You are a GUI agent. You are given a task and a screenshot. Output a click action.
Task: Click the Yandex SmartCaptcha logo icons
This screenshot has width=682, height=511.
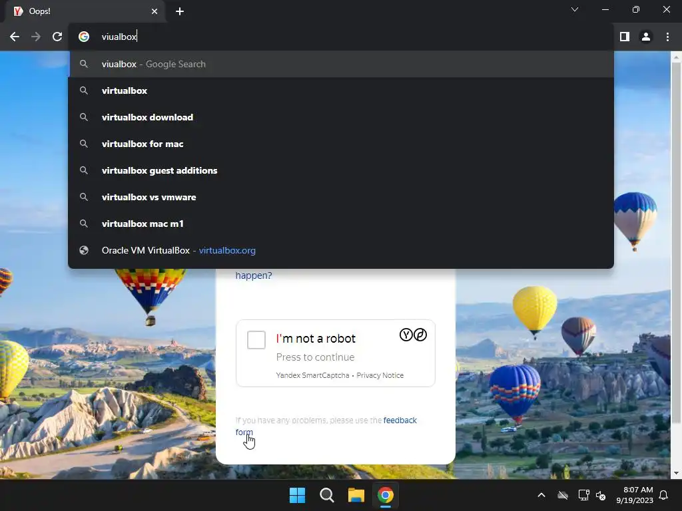click(413, 335)
